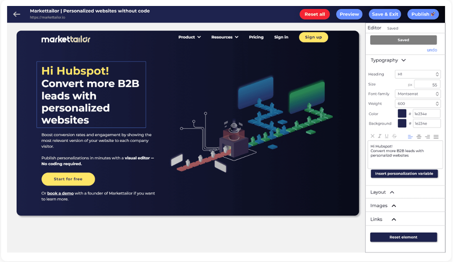Edit the font Size field
The width and height of the screenshot is (453, 262).
click(x=427, y=84)
